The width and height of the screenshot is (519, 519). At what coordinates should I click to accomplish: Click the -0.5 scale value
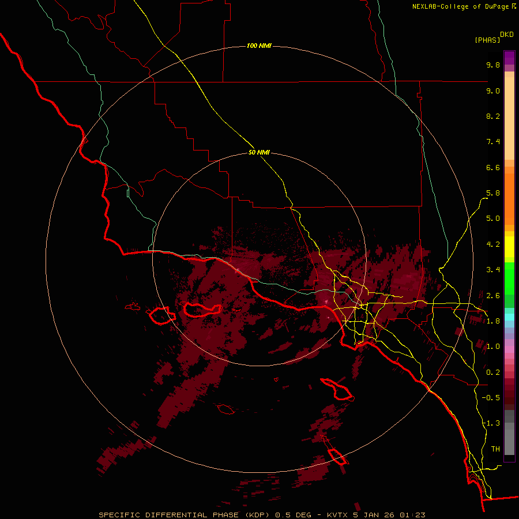491,398
